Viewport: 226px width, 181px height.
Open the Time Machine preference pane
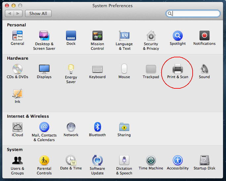pyautogui.click(x=151, y=161)
